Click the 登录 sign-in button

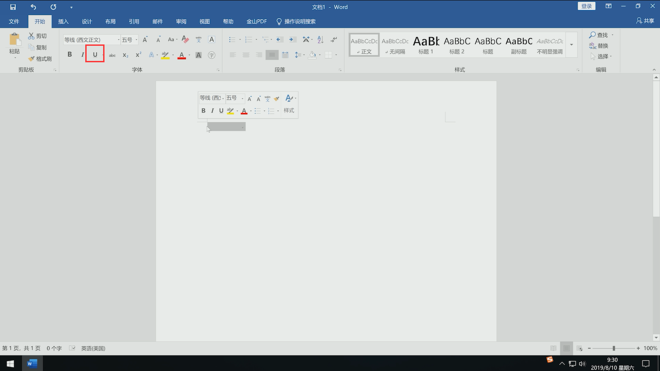click(587, 6)
